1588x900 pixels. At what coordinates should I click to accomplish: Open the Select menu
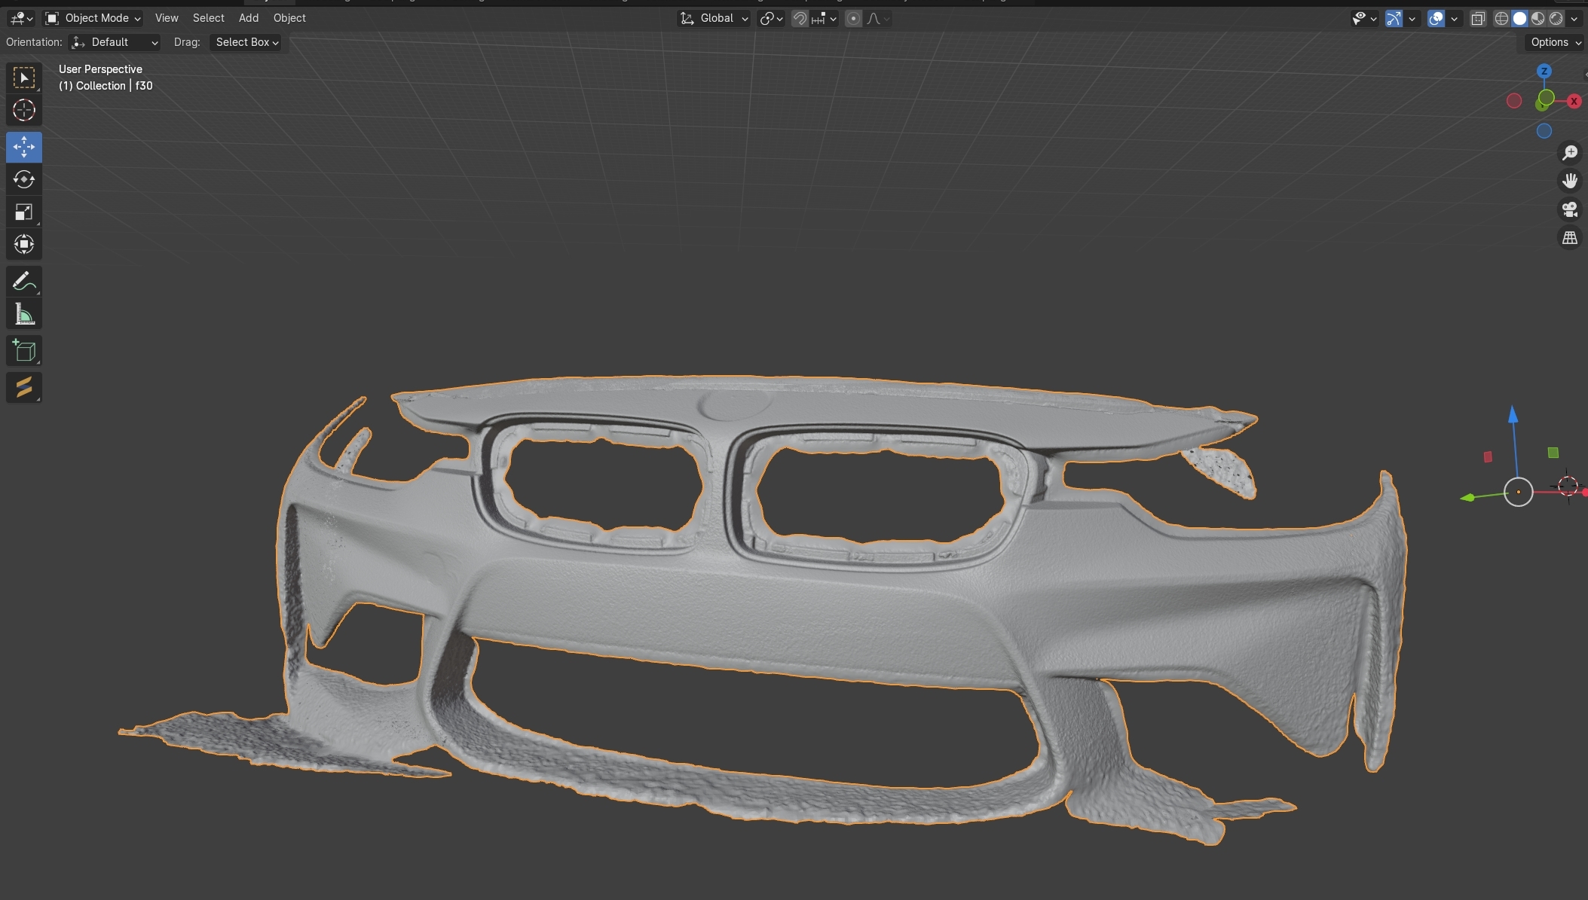click(x=208, y=18)
